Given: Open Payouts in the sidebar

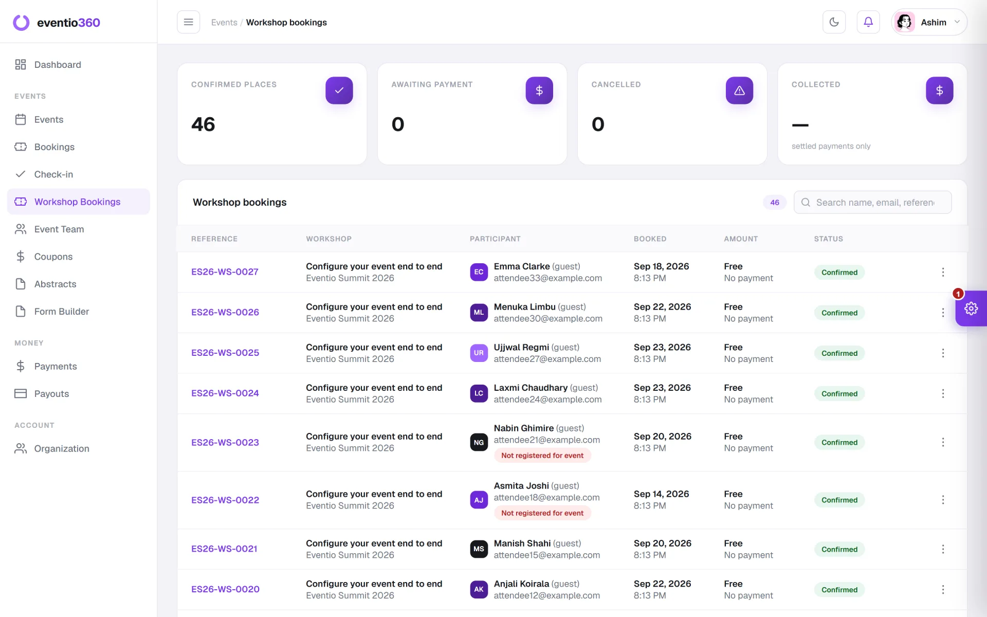Looking at the screenshot, I should pos(79,394).
